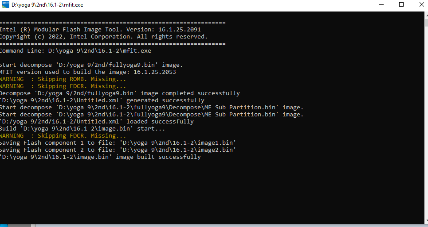Click the 'Command Line:' output line

75,50
